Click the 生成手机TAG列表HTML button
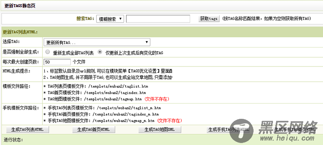323x145 pixels. (228, 130)
